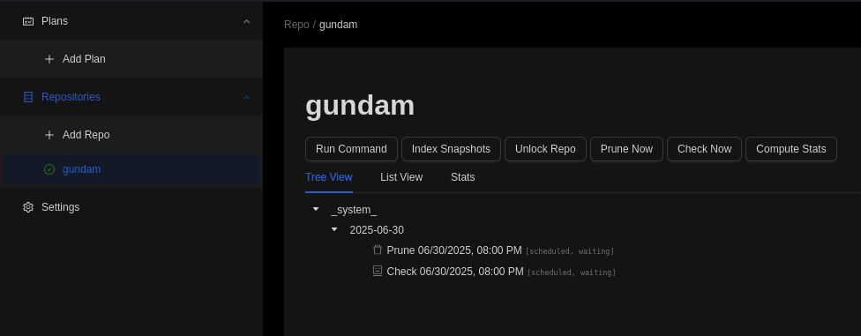Click the plus icon beside Add Plan

click(x=49, y=59)
